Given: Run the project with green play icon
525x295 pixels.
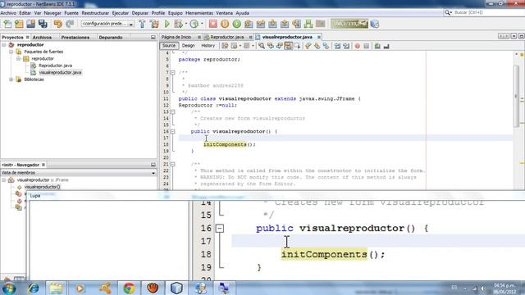Looking at the screenshot, I should [x=167, y=24].
